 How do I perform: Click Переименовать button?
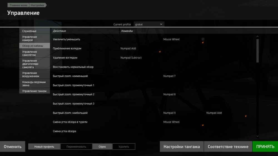click(x=76, y=147)
